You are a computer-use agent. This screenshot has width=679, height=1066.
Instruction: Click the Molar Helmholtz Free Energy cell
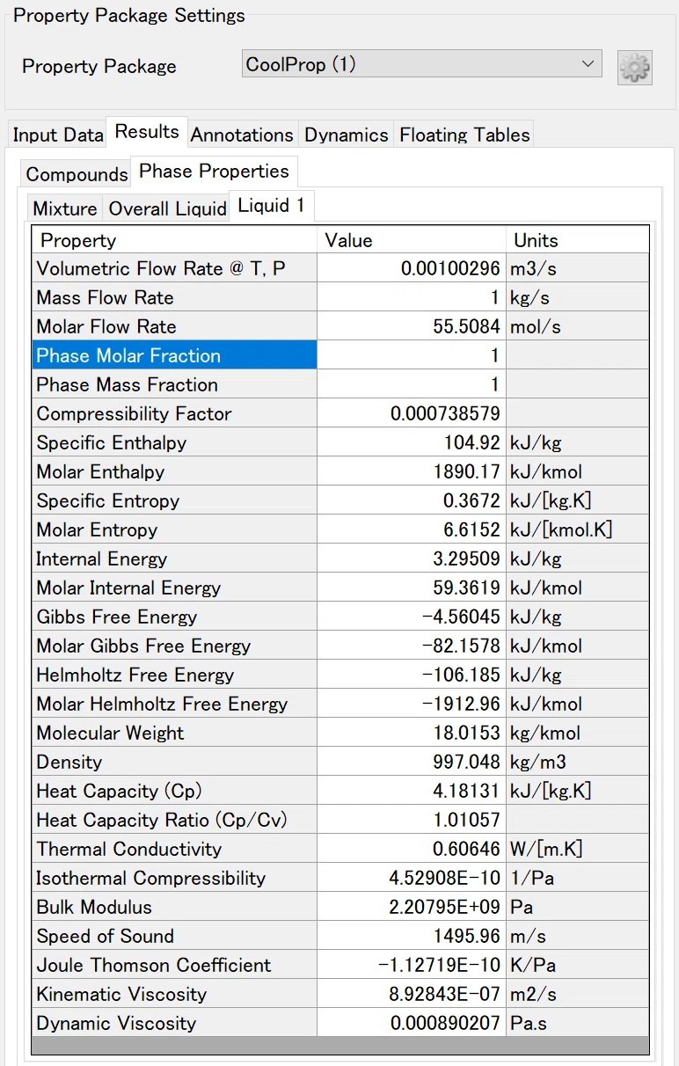tap(174, 704)
